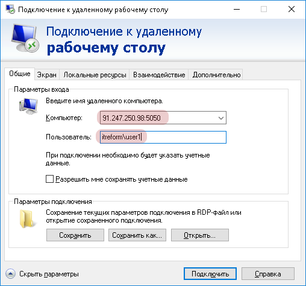Enable Разрешить мне сохранять учетные данные checkbox
This screenshot has width=306, height=286.
(x=49, y=179)
